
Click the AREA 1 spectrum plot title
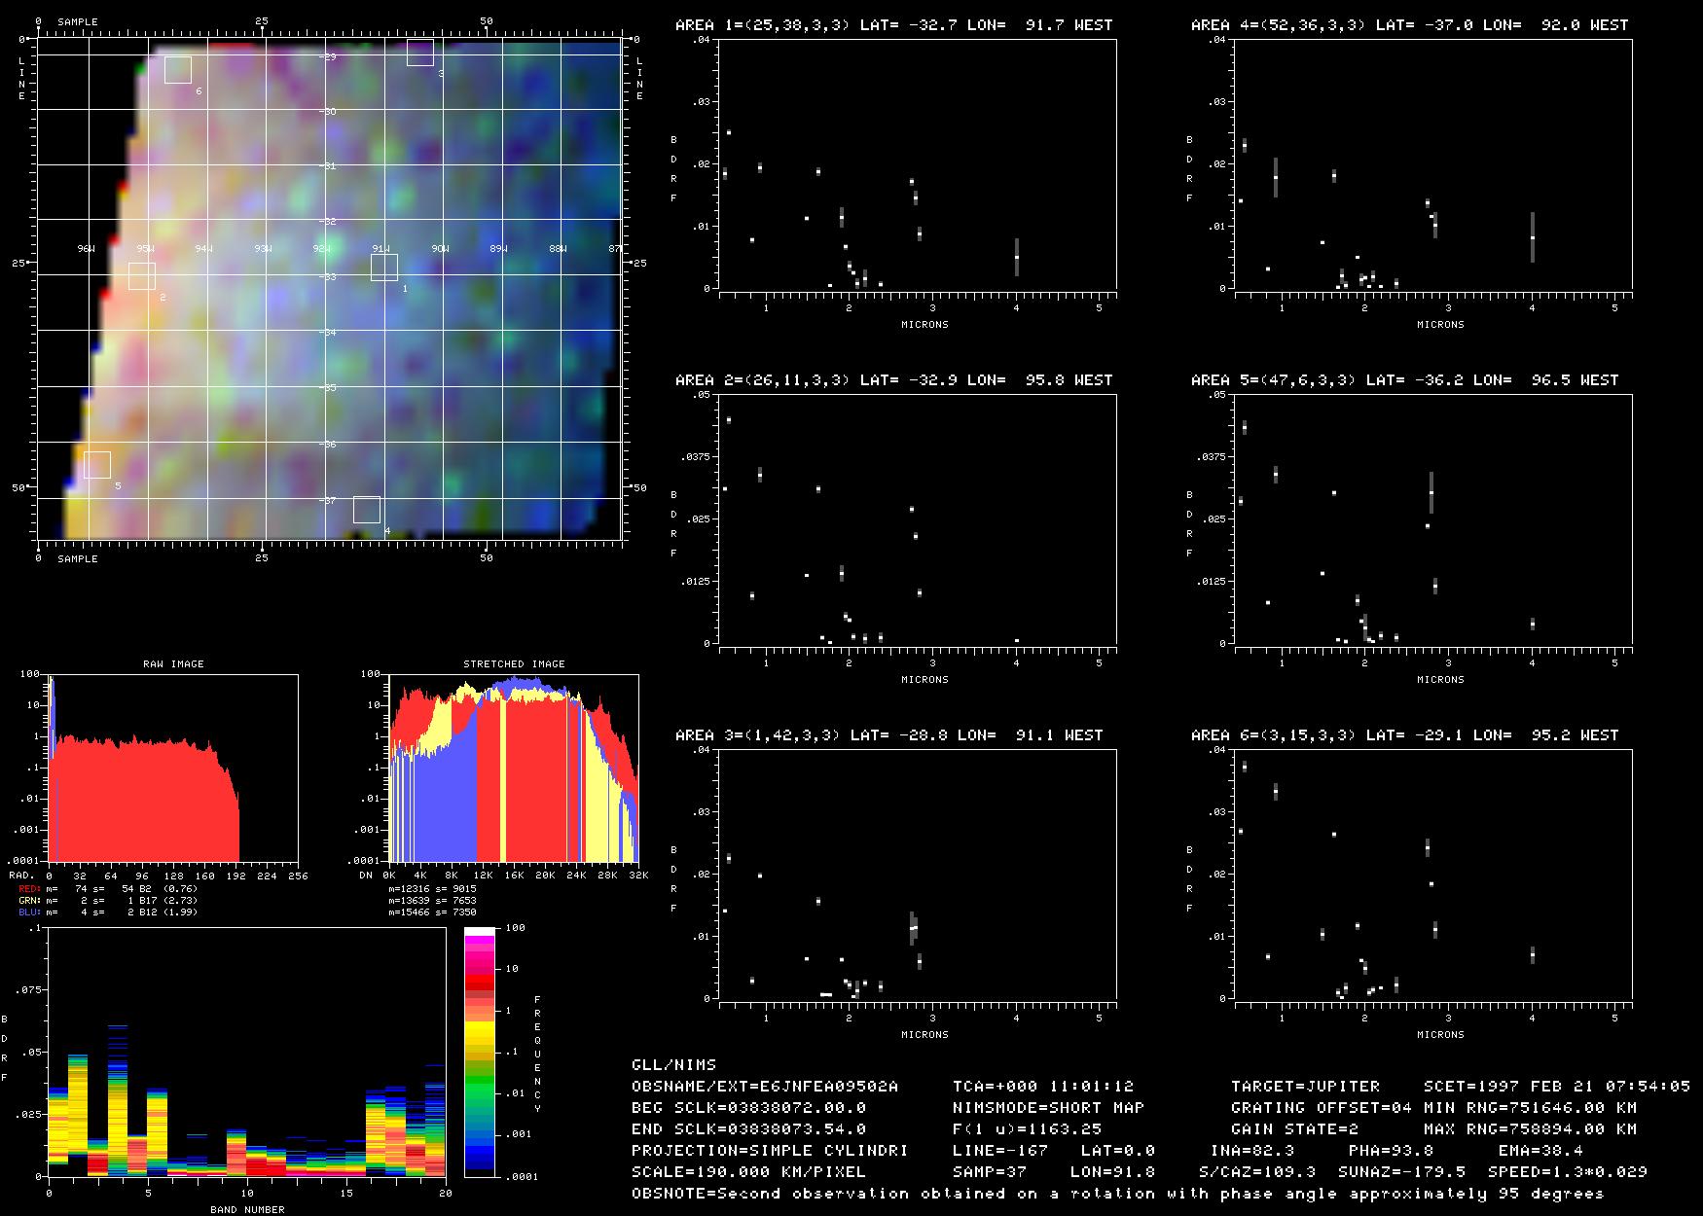[x=893, y=25]
